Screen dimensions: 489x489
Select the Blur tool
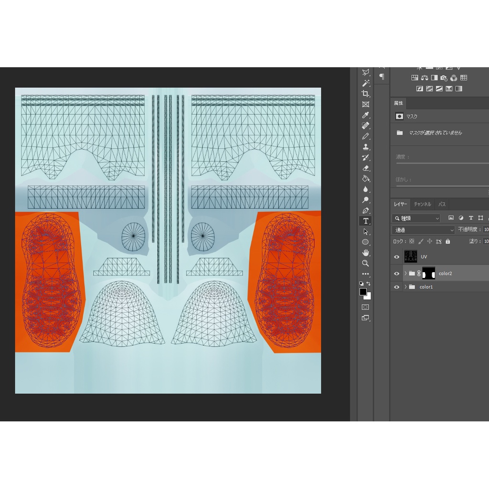(x=365, y=189)
